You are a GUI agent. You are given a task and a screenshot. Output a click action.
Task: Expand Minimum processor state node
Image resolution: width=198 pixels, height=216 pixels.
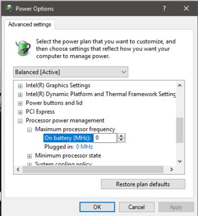[x=29, y=156]
